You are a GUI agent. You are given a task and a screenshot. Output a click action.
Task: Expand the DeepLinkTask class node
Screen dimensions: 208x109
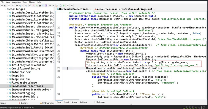pos(7,79)
